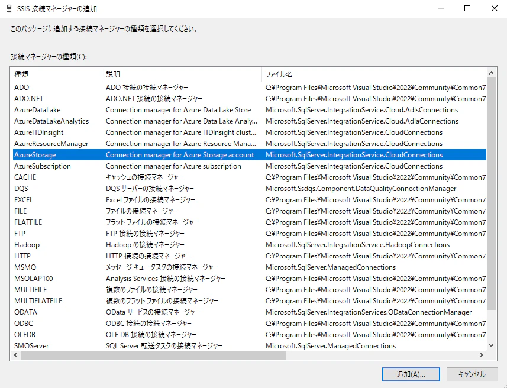Click the vertical scrollbar up arrow
Image resolution: width=507 pixels, height=388 pixels.
(491, 73)
